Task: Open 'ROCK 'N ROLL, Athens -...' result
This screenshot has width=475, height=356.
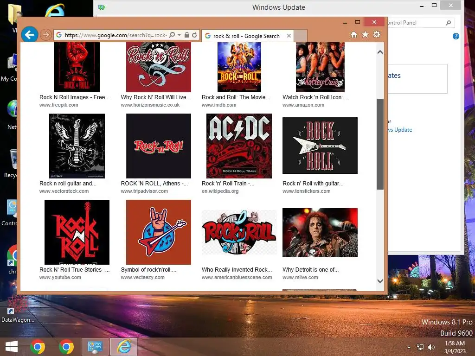Action: [154, 184]
